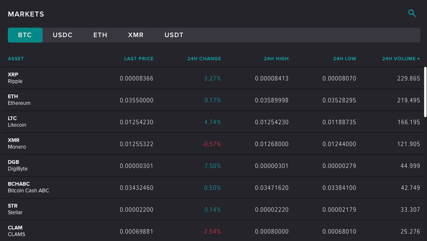Click 24H low 0.00008070 for XRP
This screenshot has height=241, width=427.
[339, 78]
